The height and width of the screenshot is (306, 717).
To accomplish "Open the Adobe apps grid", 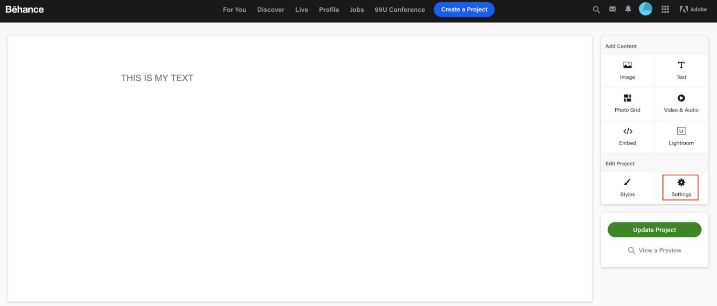I will (665, 9).
